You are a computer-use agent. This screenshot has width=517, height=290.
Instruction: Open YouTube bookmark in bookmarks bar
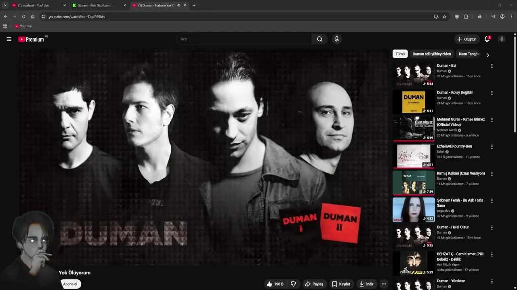(23, 26)
